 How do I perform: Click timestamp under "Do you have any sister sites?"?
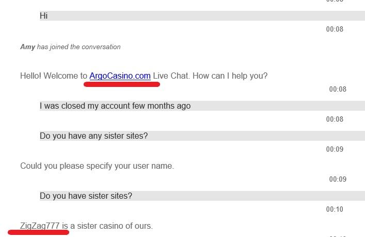tap(335, 150)
